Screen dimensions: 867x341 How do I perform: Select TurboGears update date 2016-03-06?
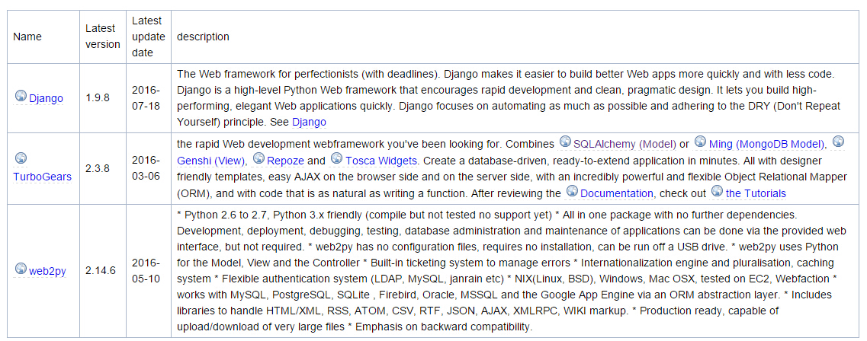coord(149,167)
